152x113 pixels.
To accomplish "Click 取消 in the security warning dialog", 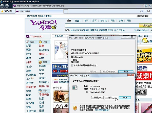I will [x=125, y=98].
